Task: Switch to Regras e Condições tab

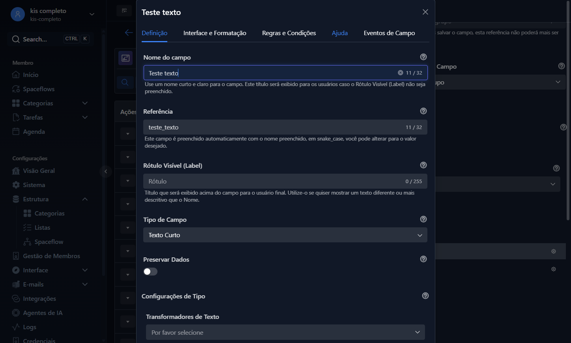Action: pyautogui.click(x=289, y=33)
